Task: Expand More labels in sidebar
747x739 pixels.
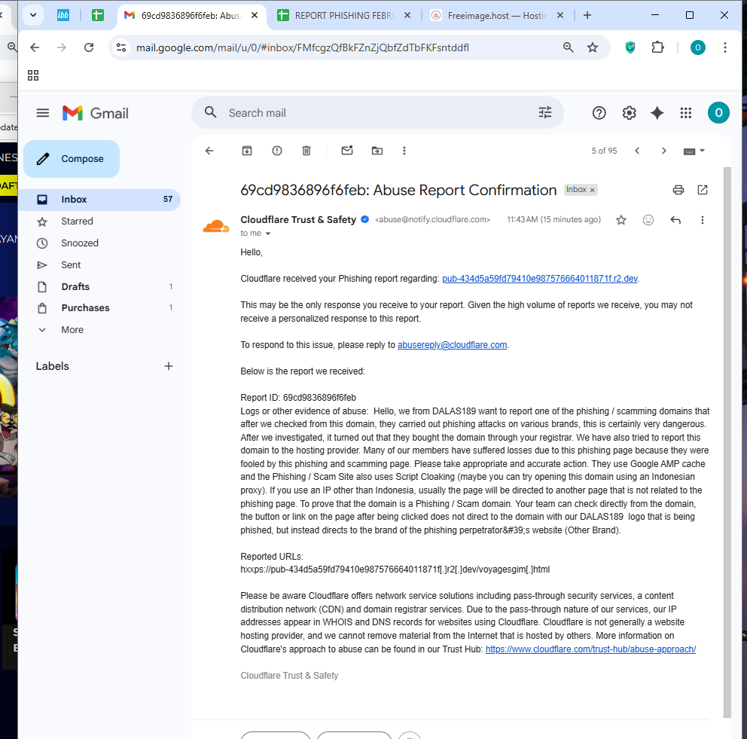Action: coord(72,330)
